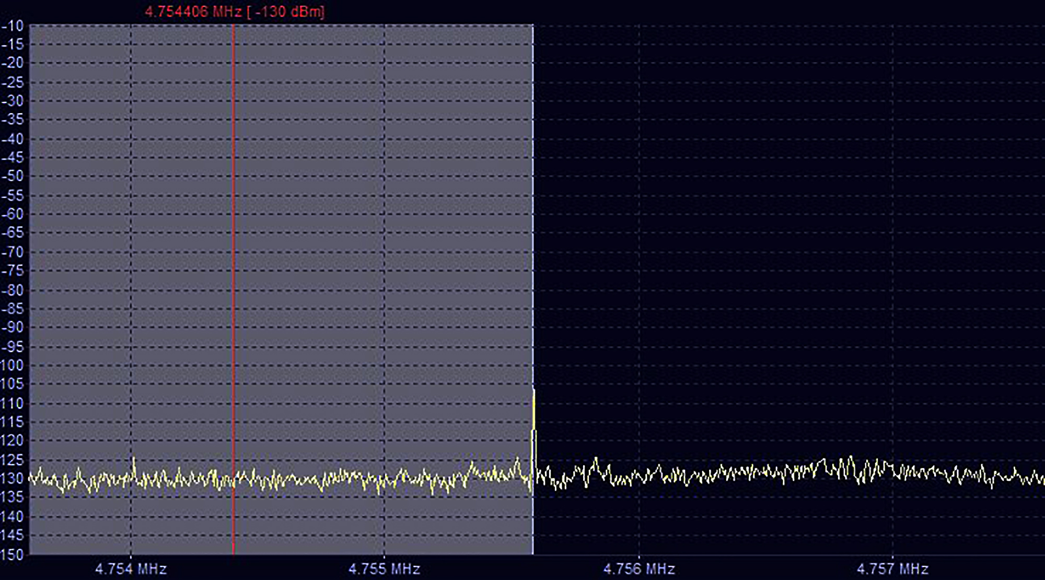Click the -10 dB scale label
Image resolution: width=1045 pixels, height=580 pixels.
[x=13, y=26]
